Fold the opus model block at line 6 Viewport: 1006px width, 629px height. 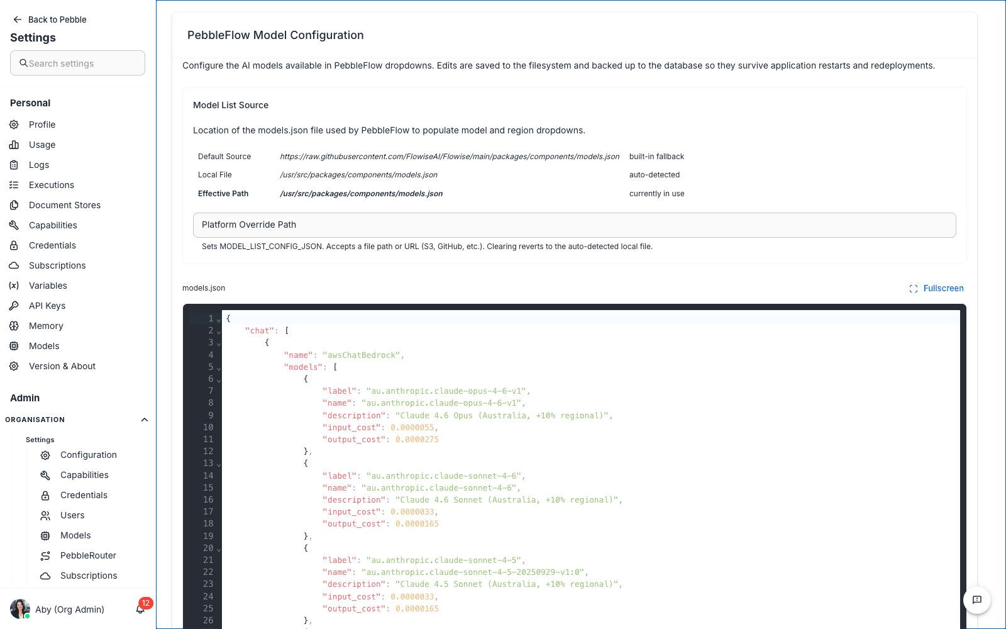[219, 380]
